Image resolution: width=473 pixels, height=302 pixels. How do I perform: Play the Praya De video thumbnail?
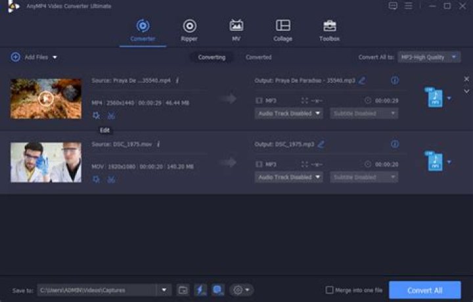pos(45,98)
